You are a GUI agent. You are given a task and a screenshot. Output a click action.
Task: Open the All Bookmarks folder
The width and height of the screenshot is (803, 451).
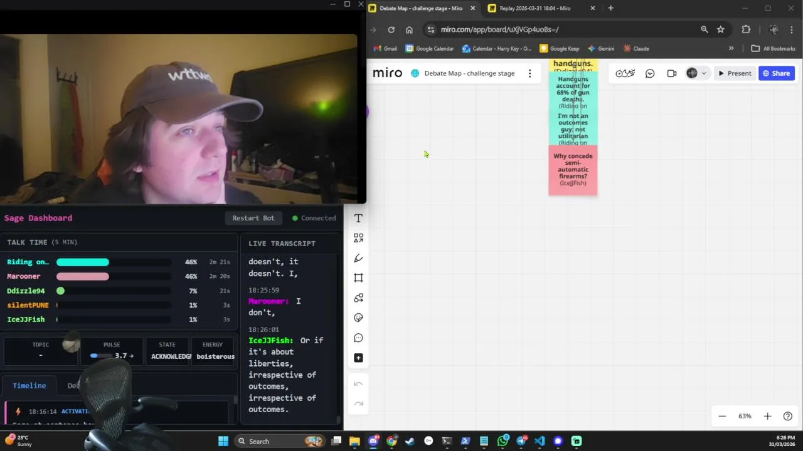click(773, 48)
